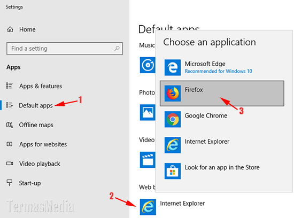
Task: Click Internet Explorer icon in chooser list
Action: (173, 145)
